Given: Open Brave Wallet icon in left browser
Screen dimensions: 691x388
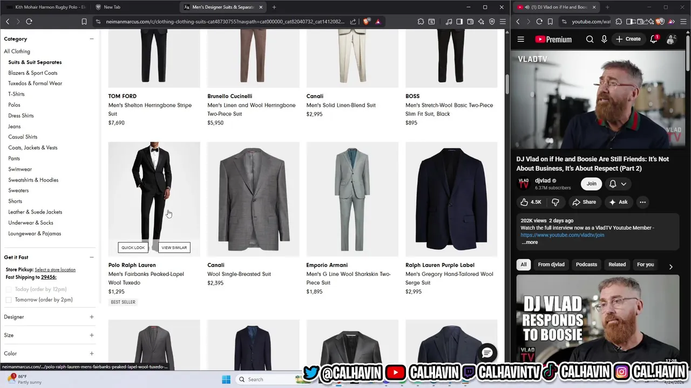Looking at the screenshot, I should point(470,22).
